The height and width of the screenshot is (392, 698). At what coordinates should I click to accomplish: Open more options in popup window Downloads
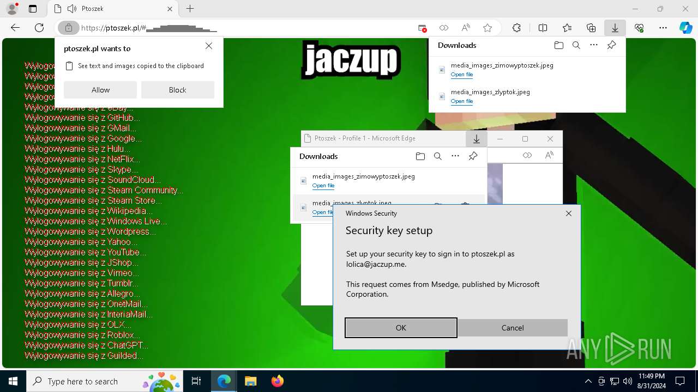455,156
